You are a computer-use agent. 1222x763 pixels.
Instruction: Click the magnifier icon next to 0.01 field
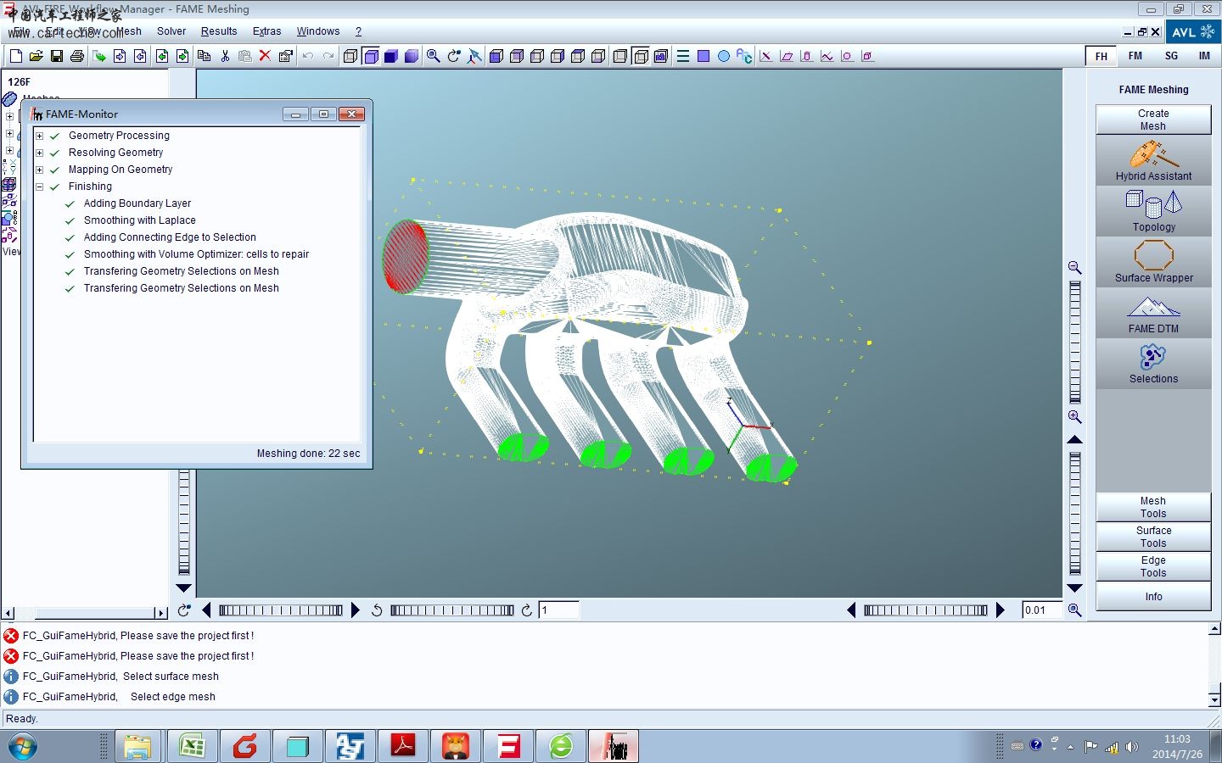[x=1074, y=610]
